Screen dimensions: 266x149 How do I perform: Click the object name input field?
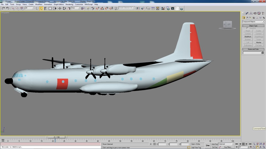[x=252, y=53]
